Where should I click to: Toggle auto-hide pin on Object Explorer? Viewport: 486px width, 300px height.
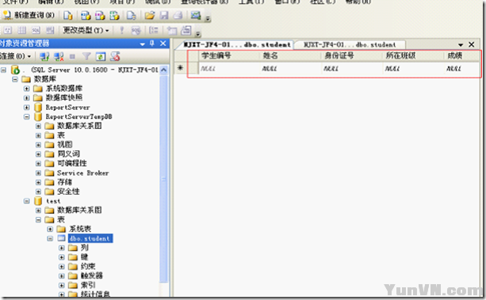pos(152,44)
